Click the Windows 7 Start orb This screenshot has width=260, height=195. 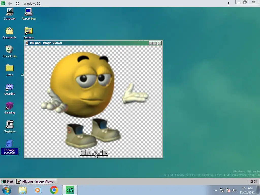pos(7,190)
